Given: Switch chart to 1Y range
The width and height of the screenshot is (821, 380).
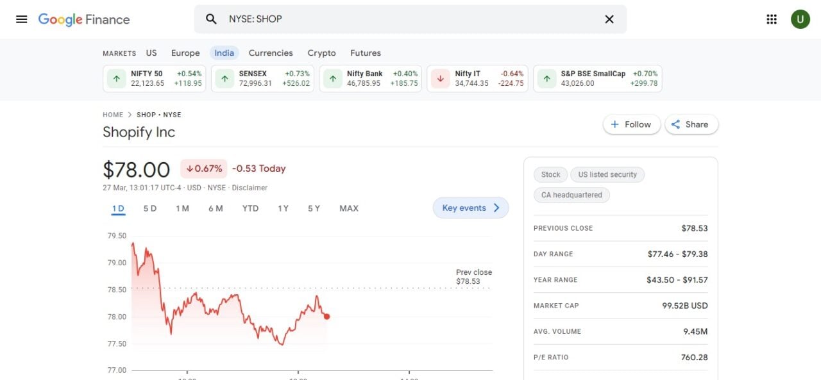Looking at the screenshot, I should tap(283, 208).
